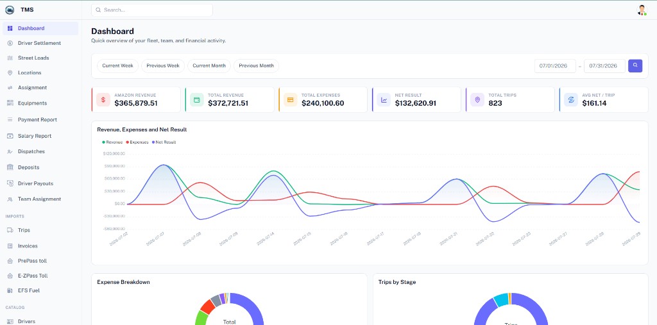Click the magnifier icon in search box
Screen dimensions: 657x325
(98, 10)
